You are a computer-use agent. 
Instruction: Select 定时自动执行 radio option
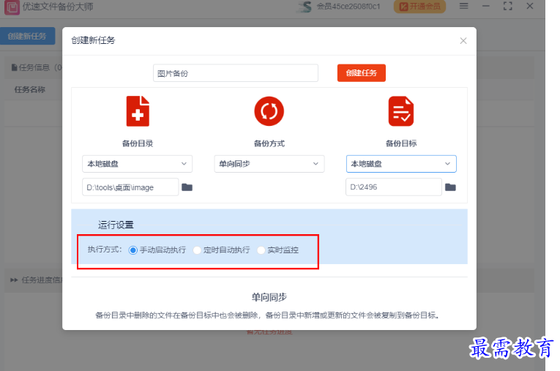[x=198, y=250]
